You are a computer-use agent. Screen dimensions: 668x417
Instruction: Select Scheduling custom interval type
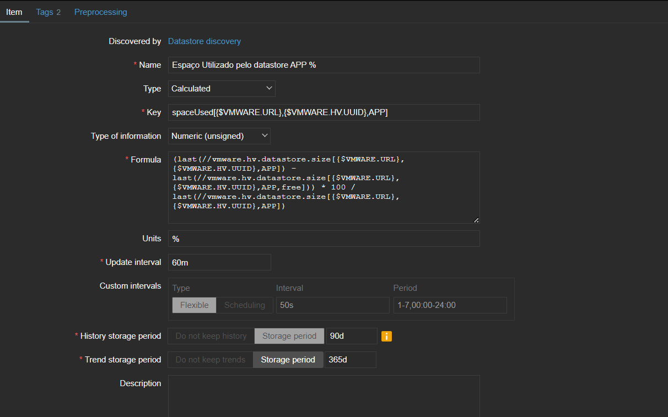(244, 305)
